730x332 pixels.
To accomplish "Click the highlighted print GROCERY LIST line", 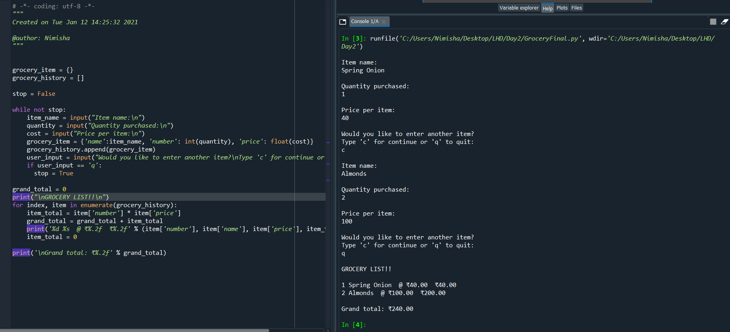I will (x=61, y=197).
